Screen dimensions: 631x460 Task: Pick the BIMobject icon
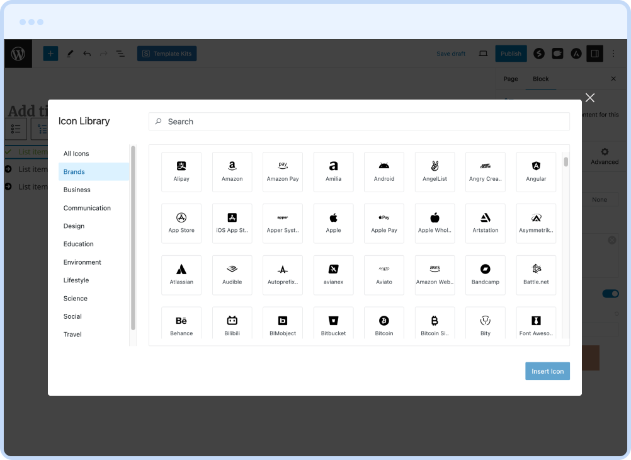[x=283, y=323]
